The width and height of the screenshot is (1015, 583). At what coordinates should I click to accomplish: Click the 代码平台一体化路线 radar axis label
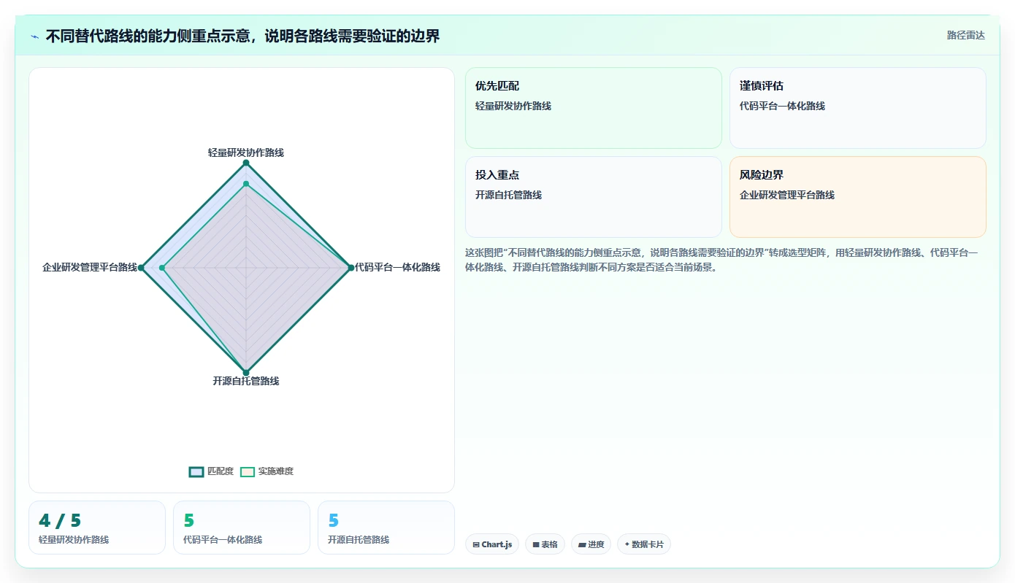(397, 267)
